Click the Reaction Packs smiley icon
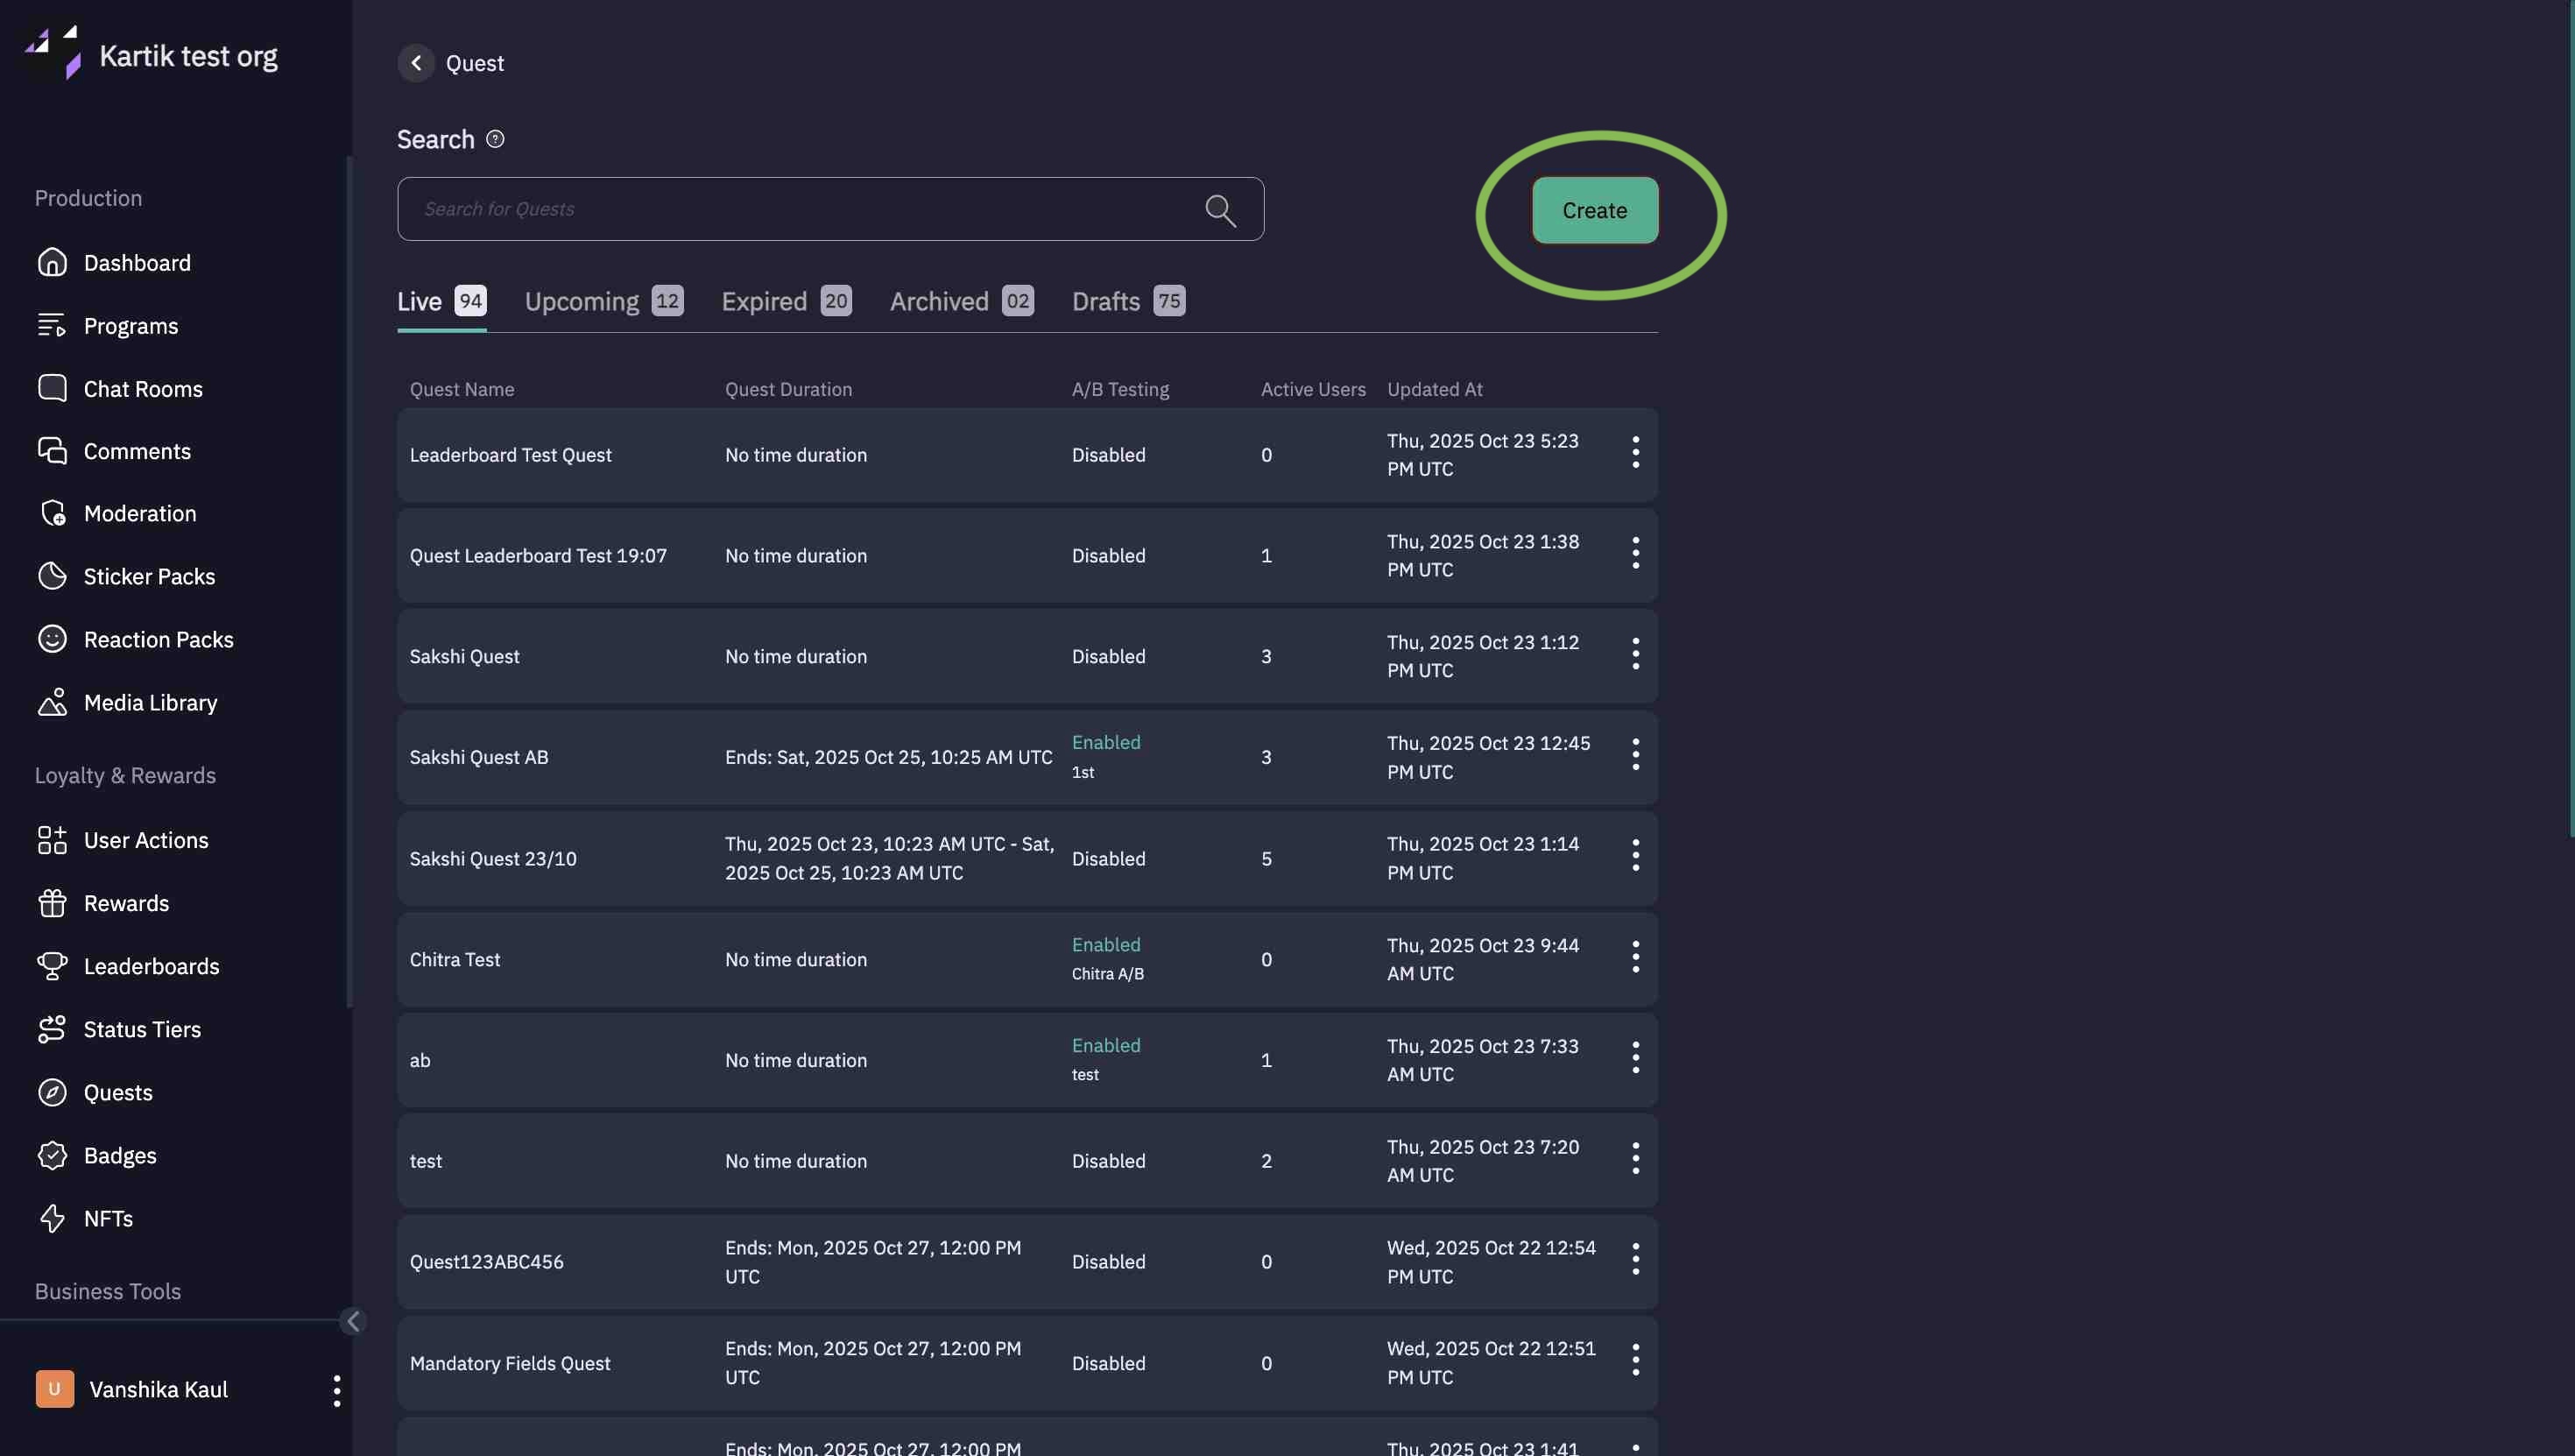Viewport: 2575px width, 1456px height. coord(52,639)
